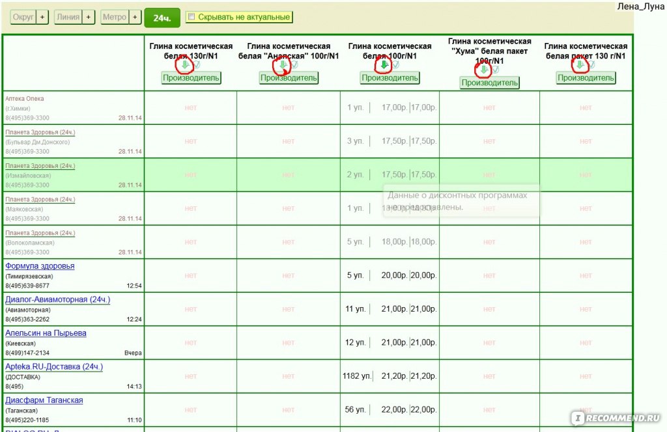This screenshot has width=667, height=432.
Task: Click the 12 уп. quantity in Апельсин row
Action: point(356,342)
